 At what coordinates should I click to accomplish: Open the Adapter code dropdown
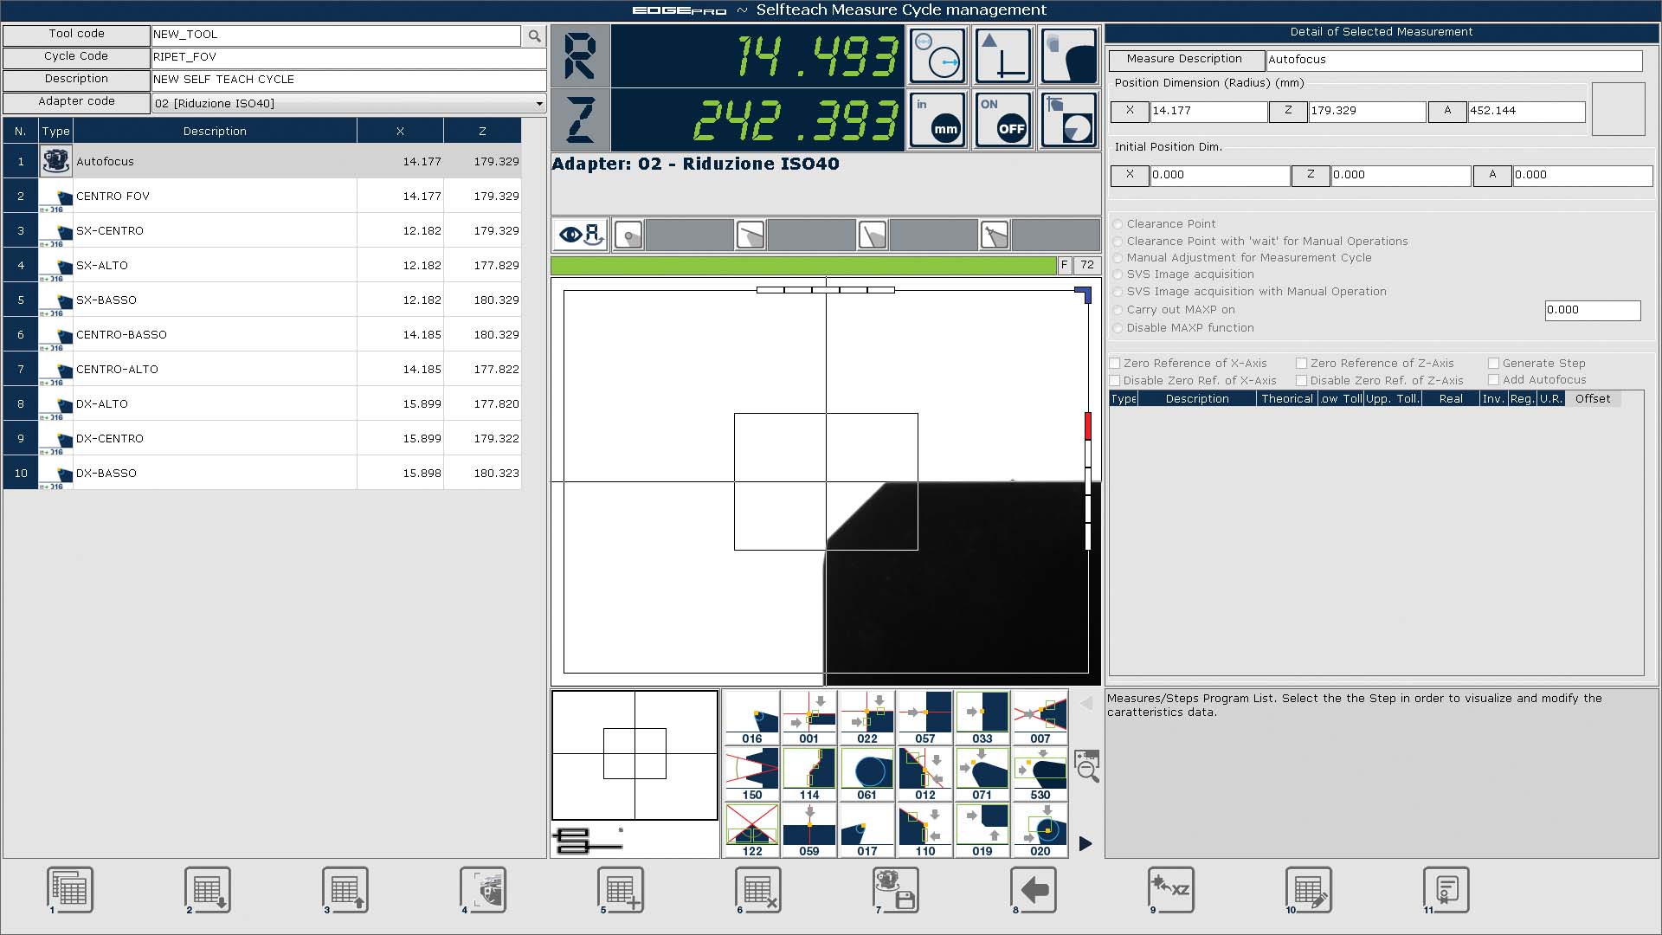[538, 104]
